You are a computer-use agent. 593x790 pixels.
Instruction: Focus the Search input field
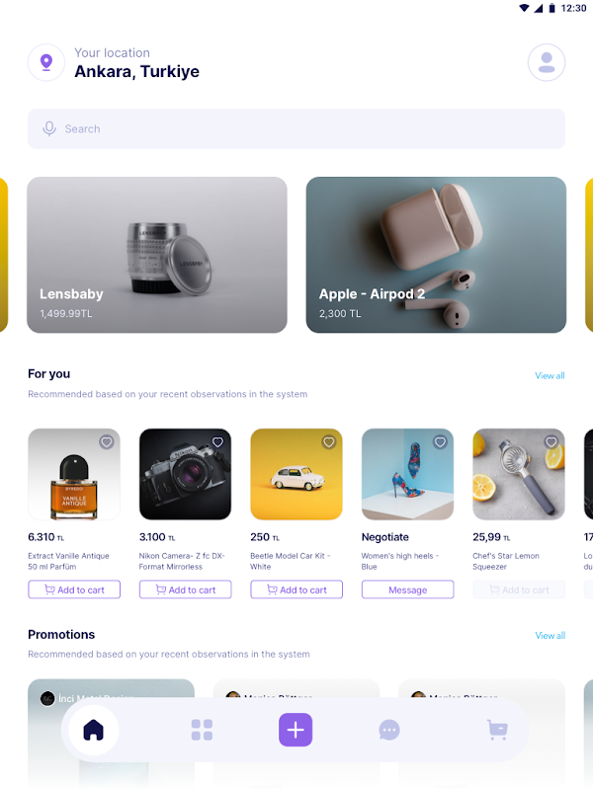tap(296, 128)
